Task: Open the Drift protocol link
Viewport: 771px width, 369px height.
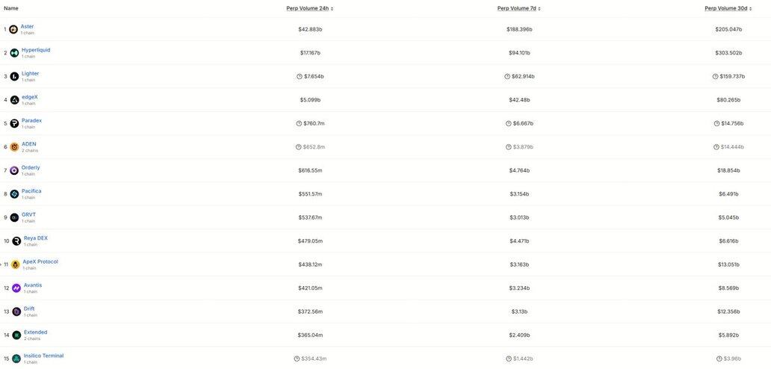Action: 29,308
